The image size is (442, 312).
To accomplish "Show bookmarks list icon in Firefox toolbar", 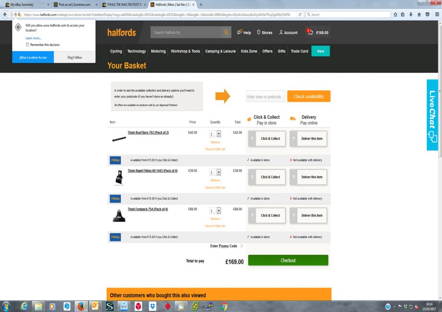I will coord(403,14).
